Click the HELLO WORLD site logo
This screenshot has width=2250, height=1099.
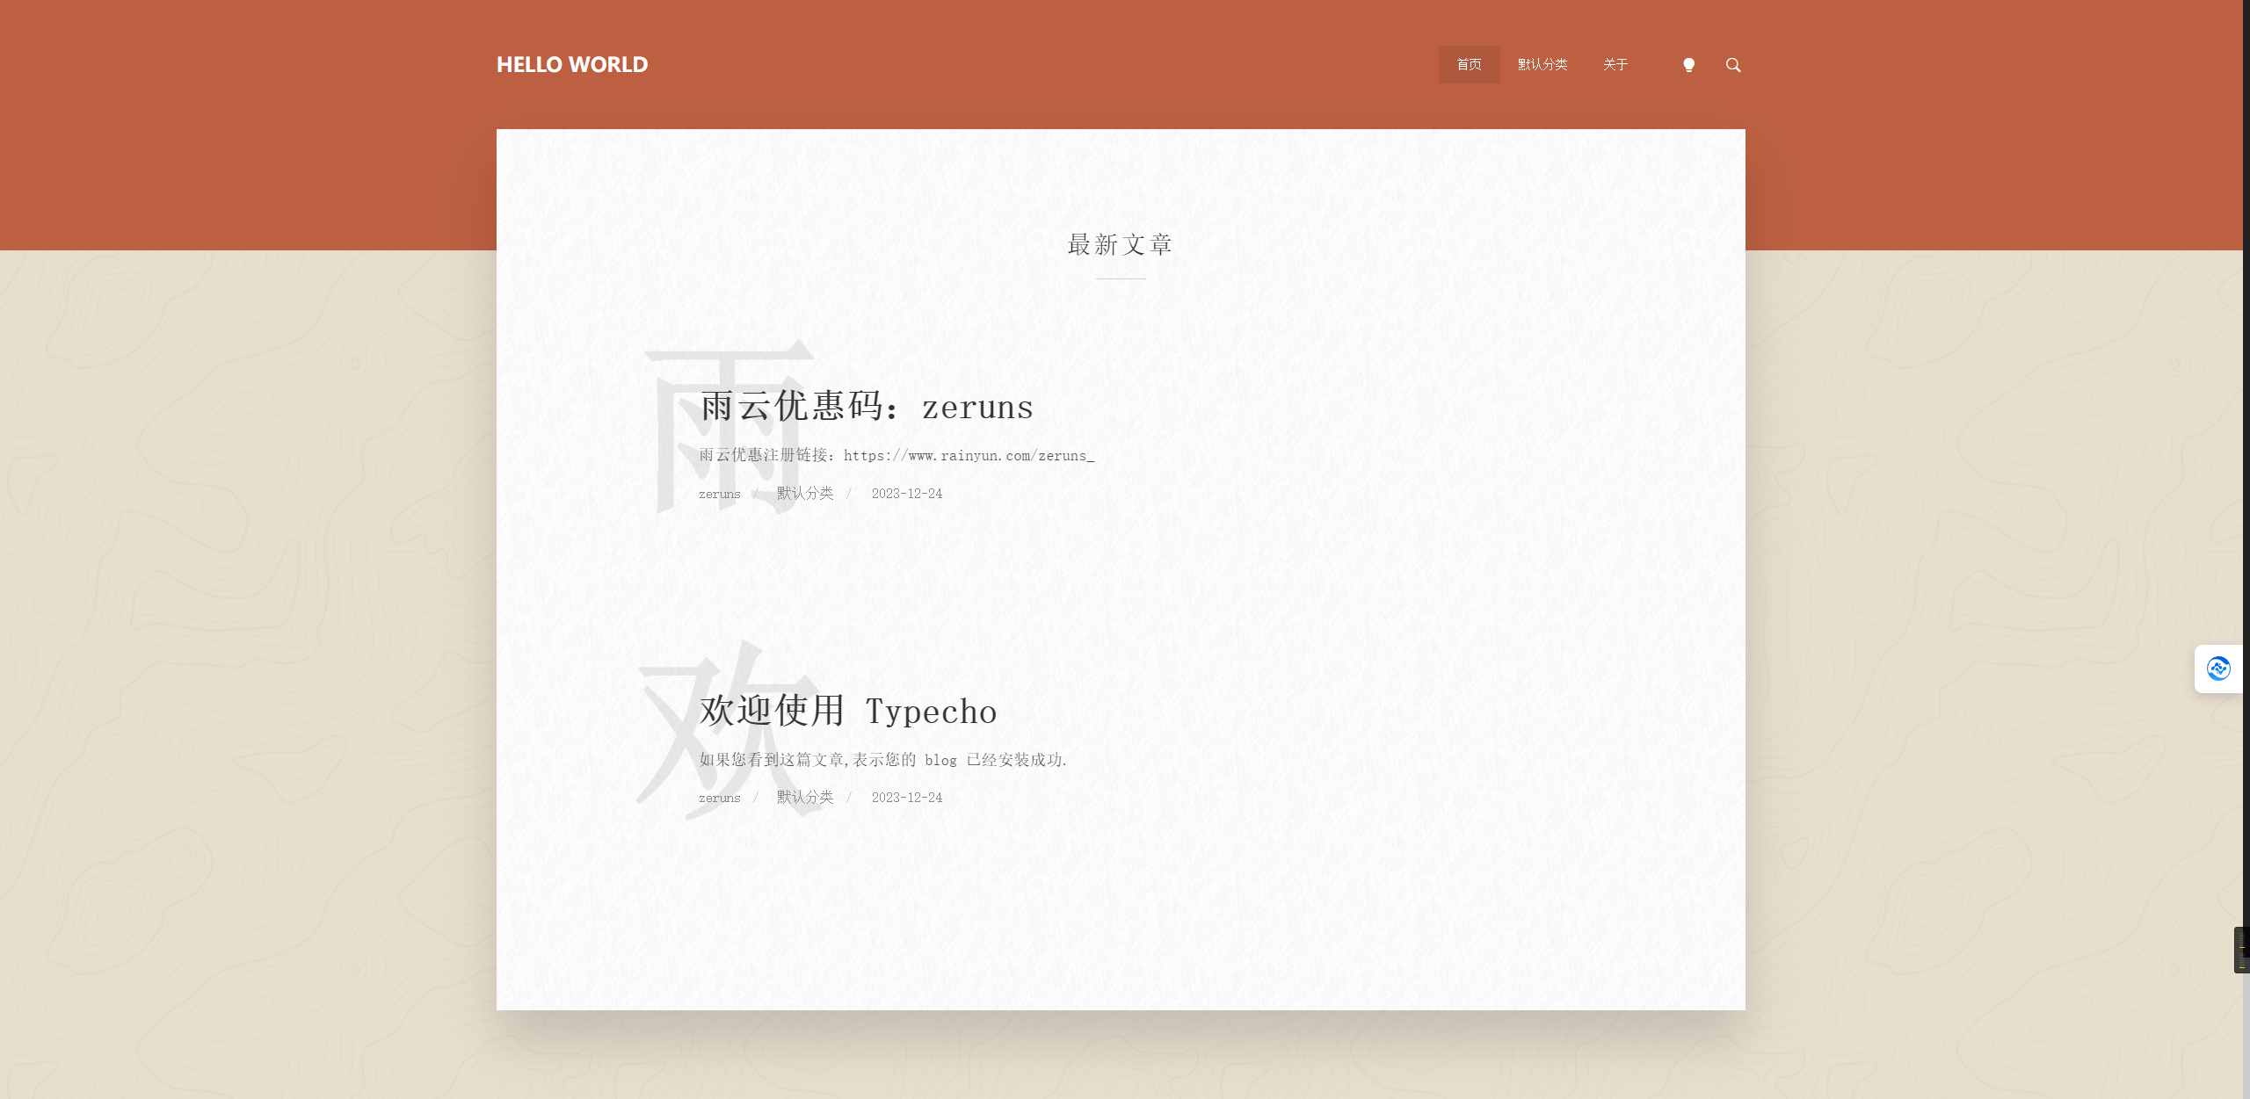[x=572, y=65]
